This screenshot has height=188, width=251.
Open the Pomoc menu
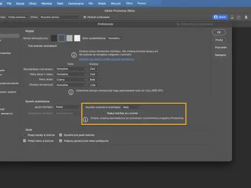[142, 3]
